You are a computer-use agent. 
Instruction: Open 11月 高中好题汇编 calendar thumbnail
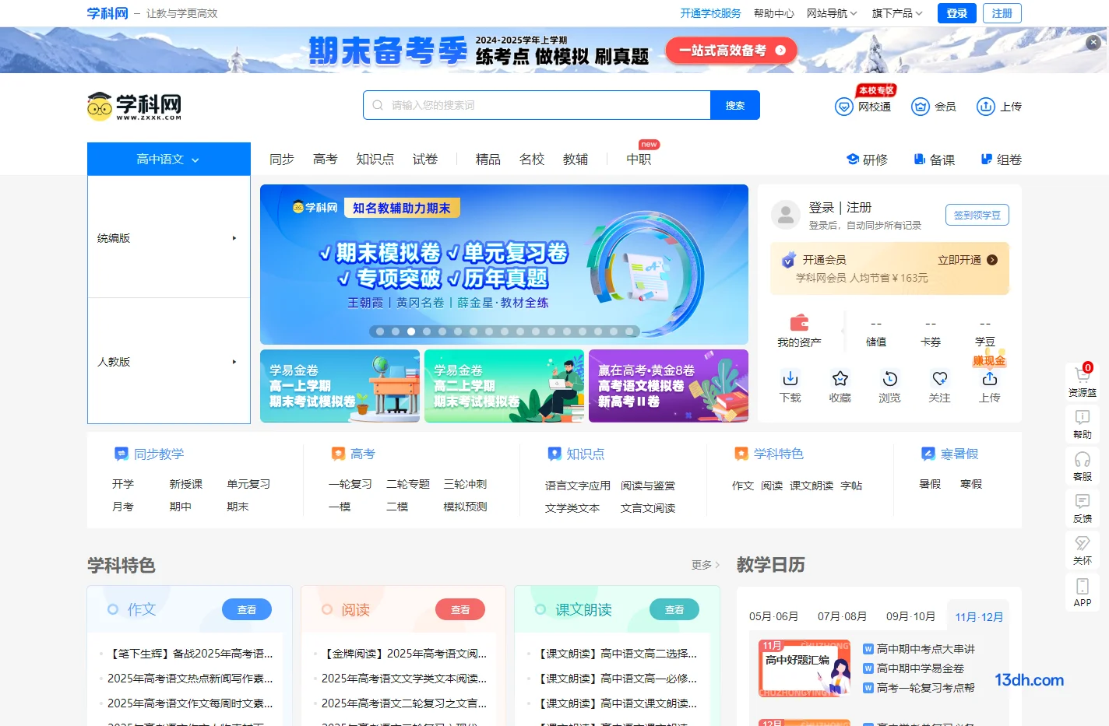coord(804,668)
